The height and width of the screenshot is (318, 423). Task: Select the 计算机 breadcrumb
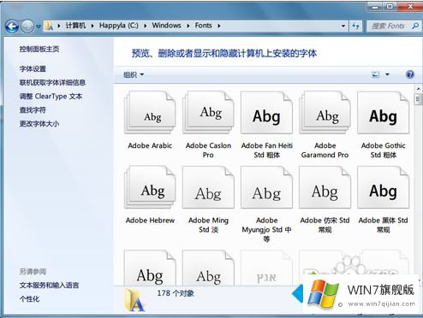coord(75,26)
